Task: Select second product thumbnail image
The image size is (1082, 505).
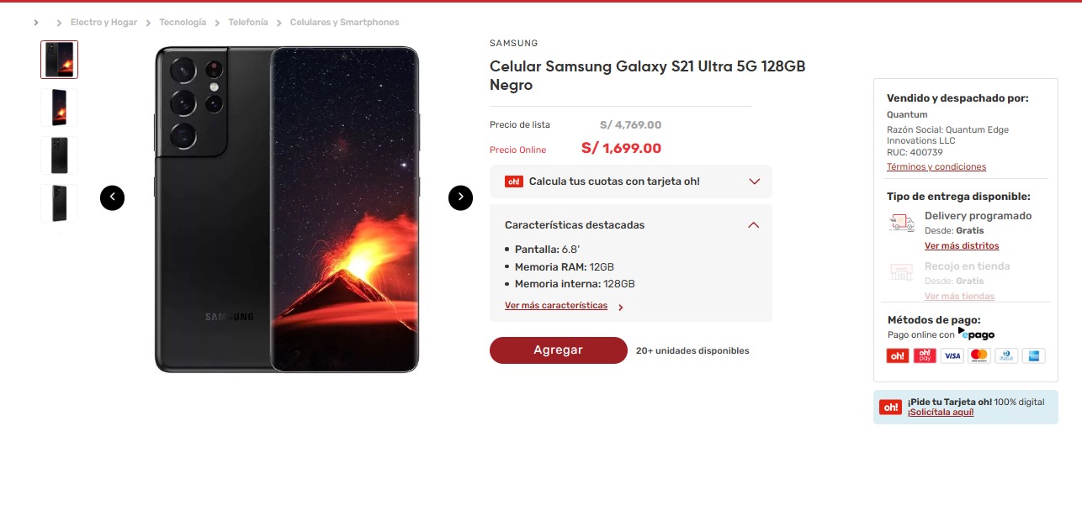Action: (59, 108)
